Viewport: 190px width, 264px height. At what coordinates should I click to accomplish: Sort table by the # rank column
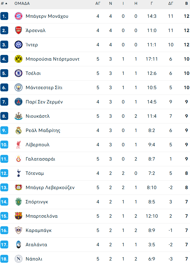[4, 3]
